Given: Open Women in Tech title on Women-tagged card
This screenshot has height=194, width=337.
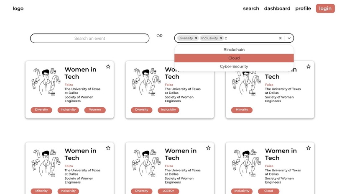Looking at the screenshot, I should [80, 73].
